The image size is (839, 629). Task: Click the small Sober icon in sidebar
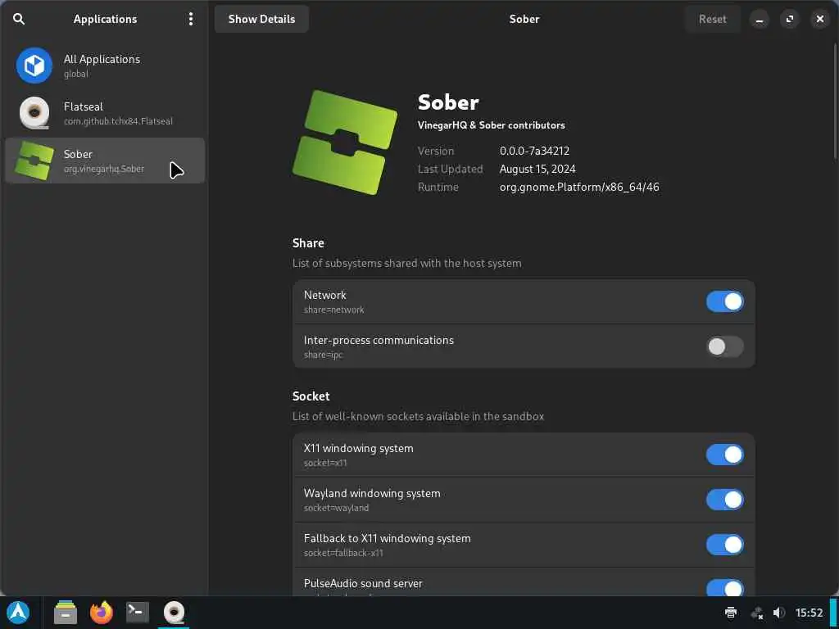[x=34, y=161]
